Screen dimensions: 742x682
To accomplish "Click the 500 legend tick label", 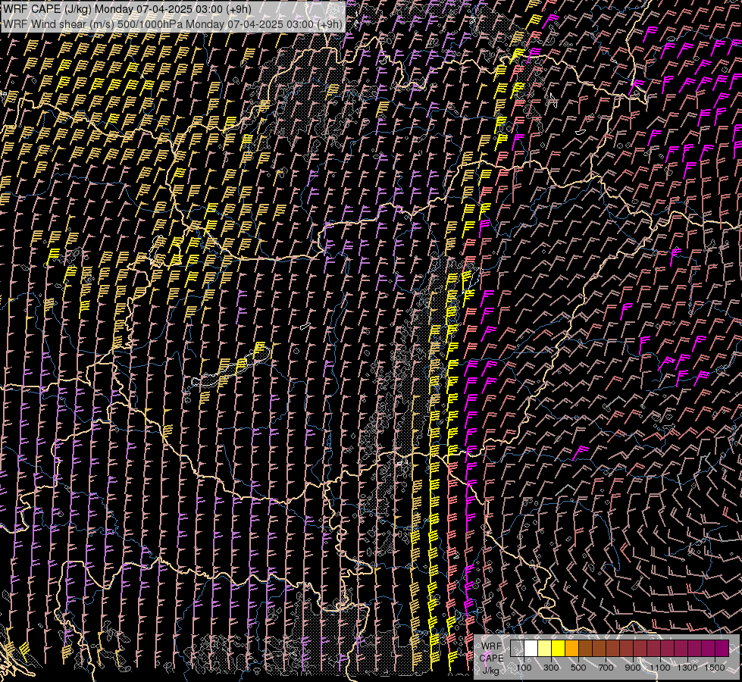I will (x=578, y=668).
